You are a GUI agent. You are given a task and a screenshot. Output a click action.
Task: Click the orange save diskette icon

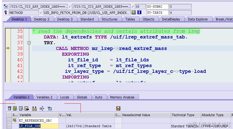[118, 108]
